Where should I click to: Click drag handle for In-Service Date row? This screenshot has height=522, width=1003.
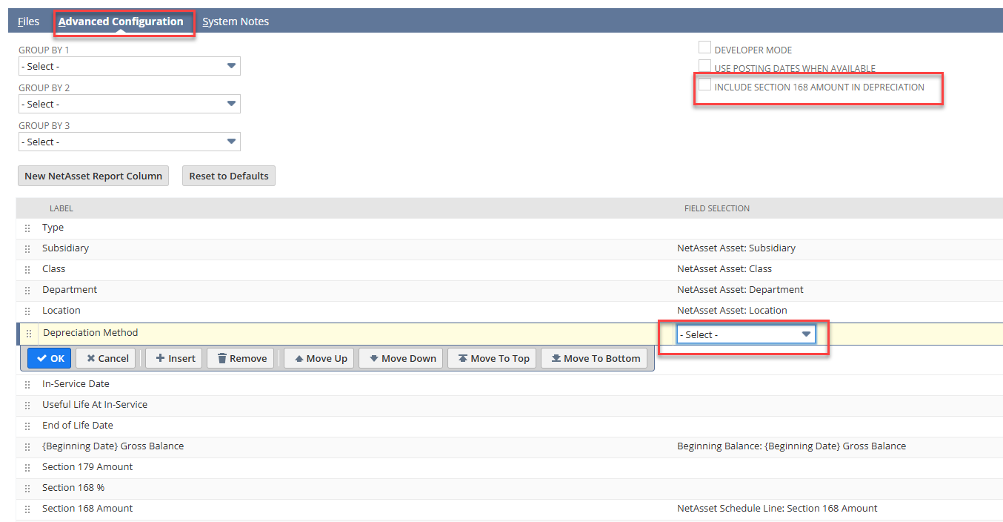27,385
